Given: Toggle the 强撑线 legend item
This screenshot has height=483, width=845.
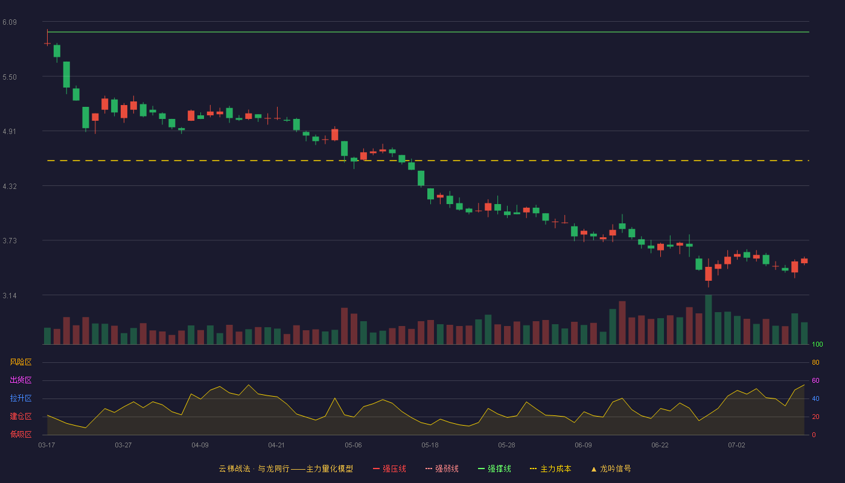Looking at the screenshot, I should (x=494, y=469).
